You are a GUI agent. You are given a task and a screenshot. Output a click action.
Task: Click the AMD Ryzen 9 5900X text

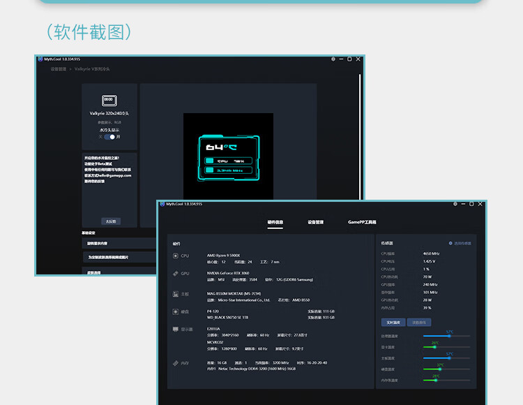[x=223, y=256]
